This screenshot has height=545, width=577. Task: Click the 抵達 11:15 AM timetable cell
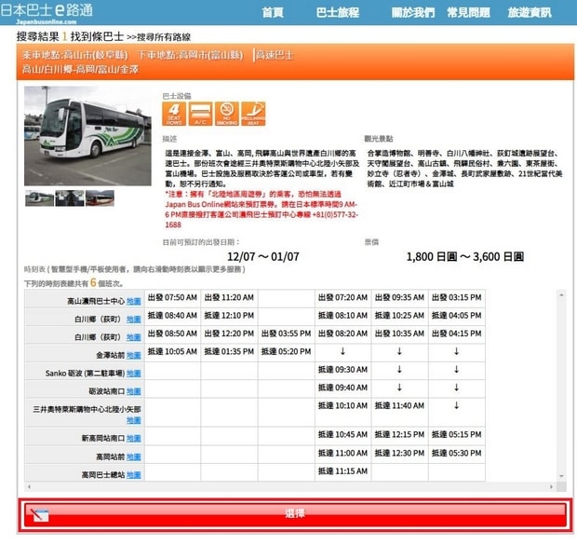tap(343, 471)
